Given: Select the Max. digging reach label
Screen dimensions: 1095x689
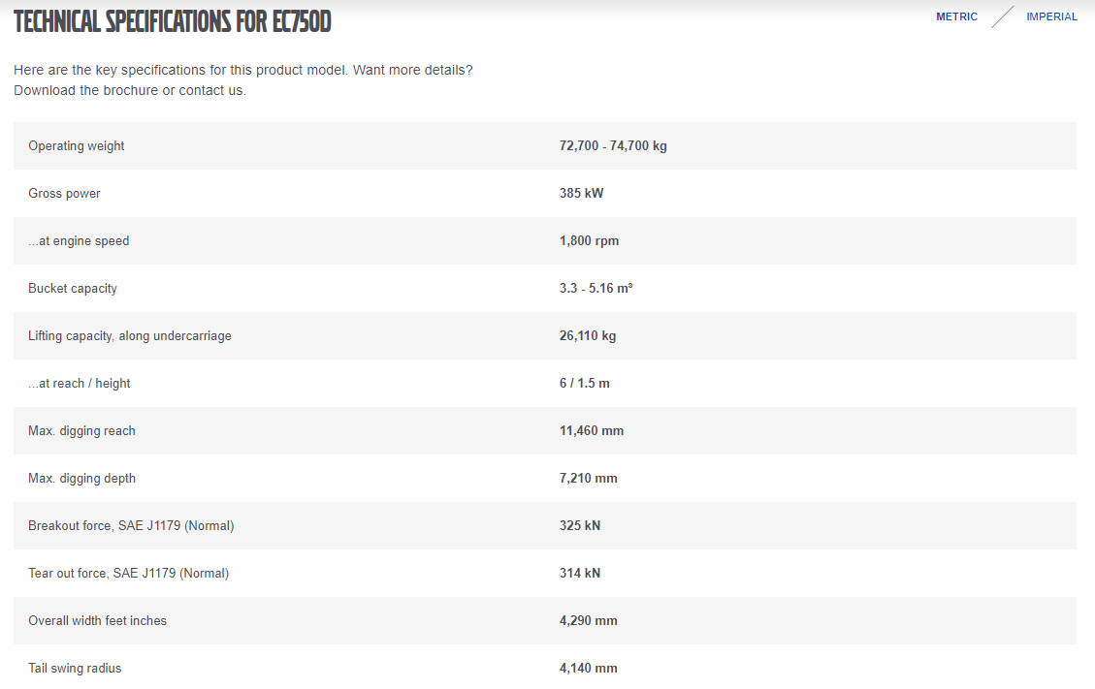Looking at the screenshot, I should (82, 431).
